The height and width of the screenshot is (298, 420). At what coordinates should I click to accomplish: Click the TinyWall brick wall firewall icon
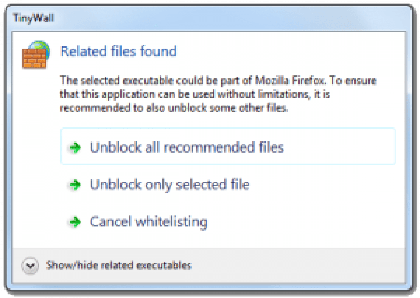click(x=34, y=58)
